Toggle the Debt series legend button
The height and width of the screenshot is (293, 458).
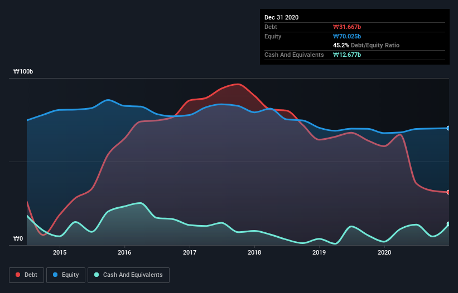[x=27, y=275]
